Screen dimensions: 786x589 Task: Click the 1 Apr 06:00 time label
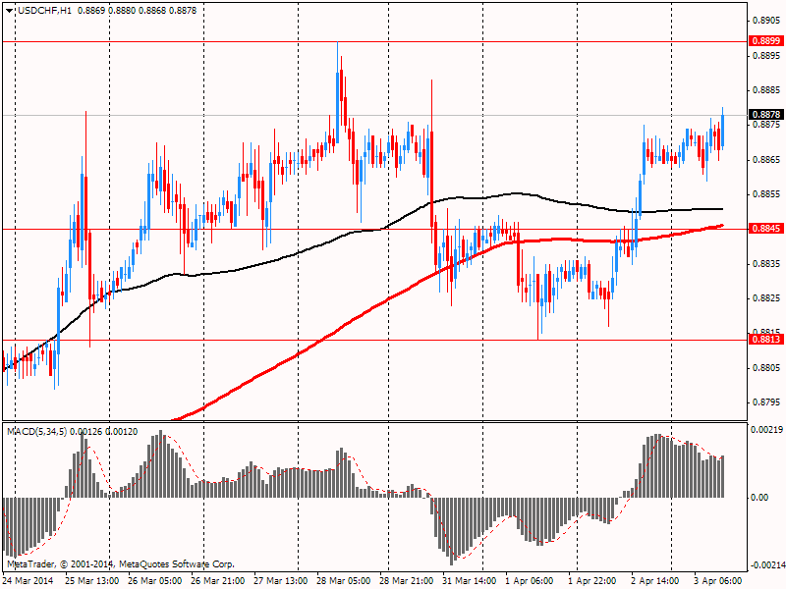point(530,581)
